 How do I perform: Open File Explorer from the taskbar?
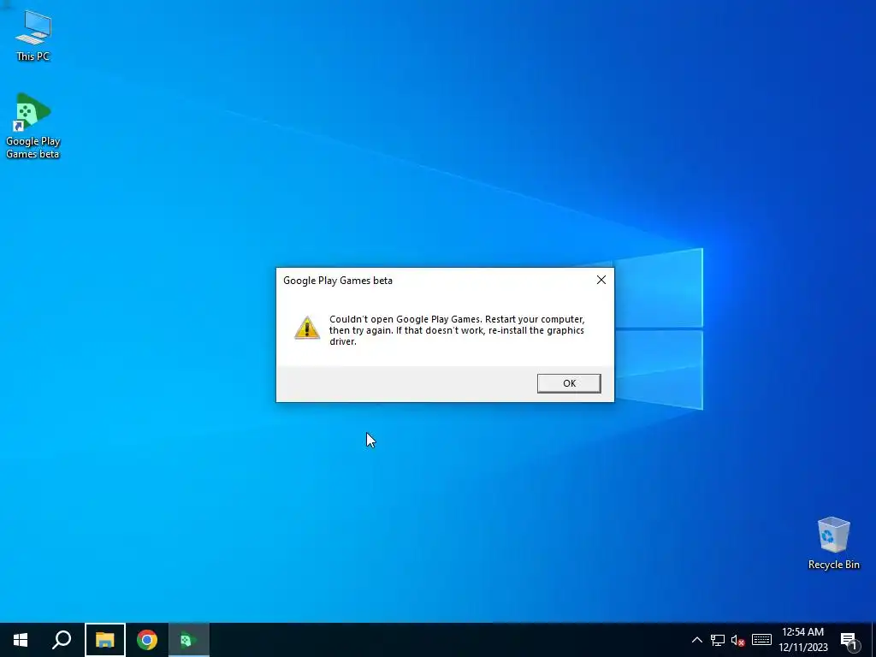click(105, 640)
